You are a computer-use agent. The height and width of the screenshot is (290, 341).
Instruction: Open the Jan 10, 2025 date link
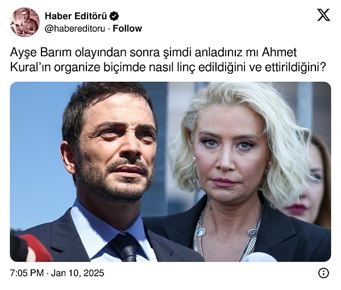77,273
